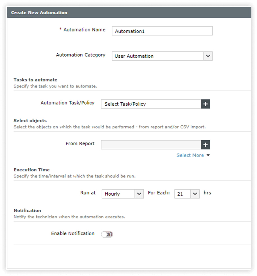Open the User Automation category combo box

click(157, 56)
